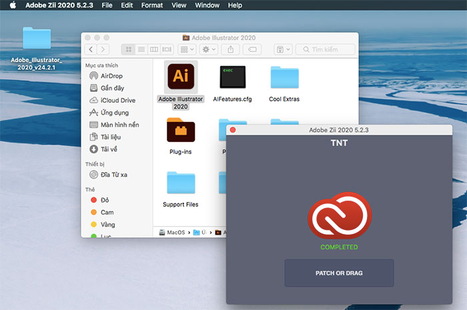Click the Finder share icon
This screenshot has width=467, height=310.
231,49
